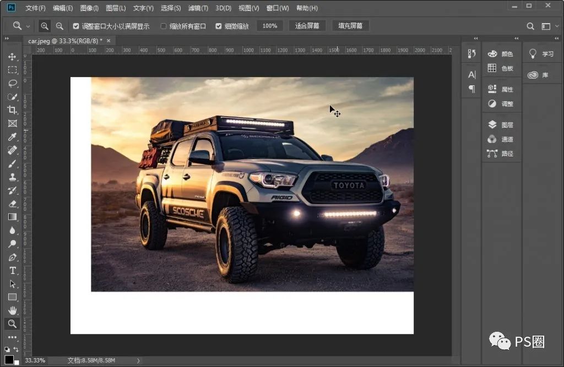Open the 路径 paths panel
Screen dimensions: 564x367
coord(501,154)
